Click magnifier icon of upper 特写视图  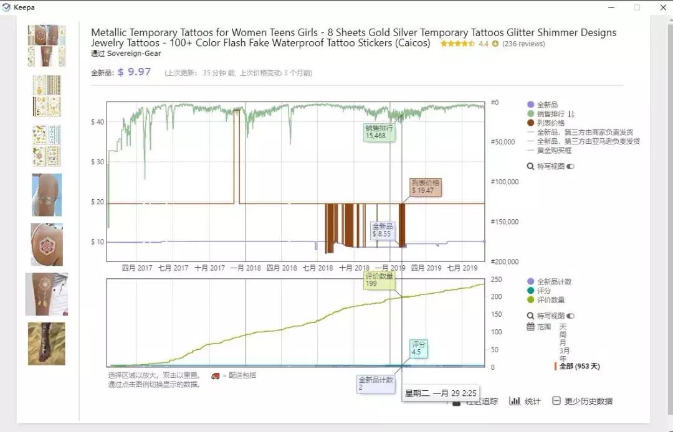pyautogui.click(x=530, y=166)
